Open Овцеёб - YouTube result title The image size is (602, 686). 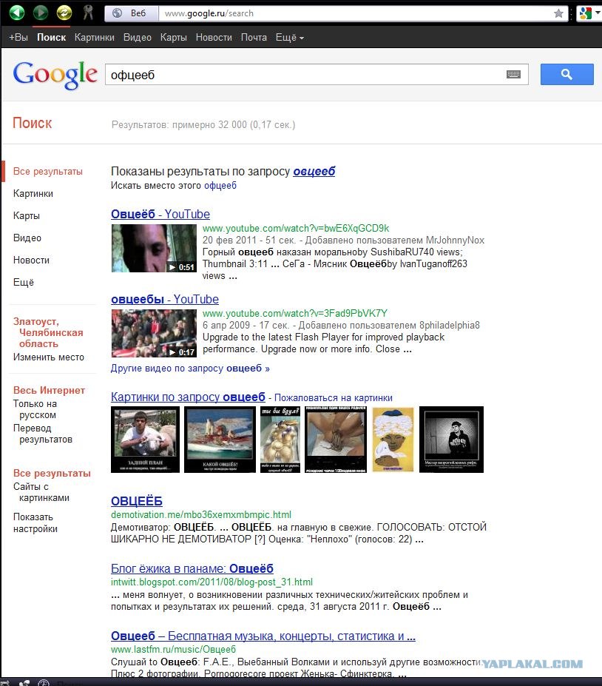pyautogui.click(x=160, y=214)
